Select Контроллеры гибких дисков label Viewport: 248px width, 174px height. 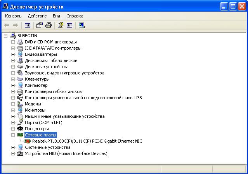53,91
